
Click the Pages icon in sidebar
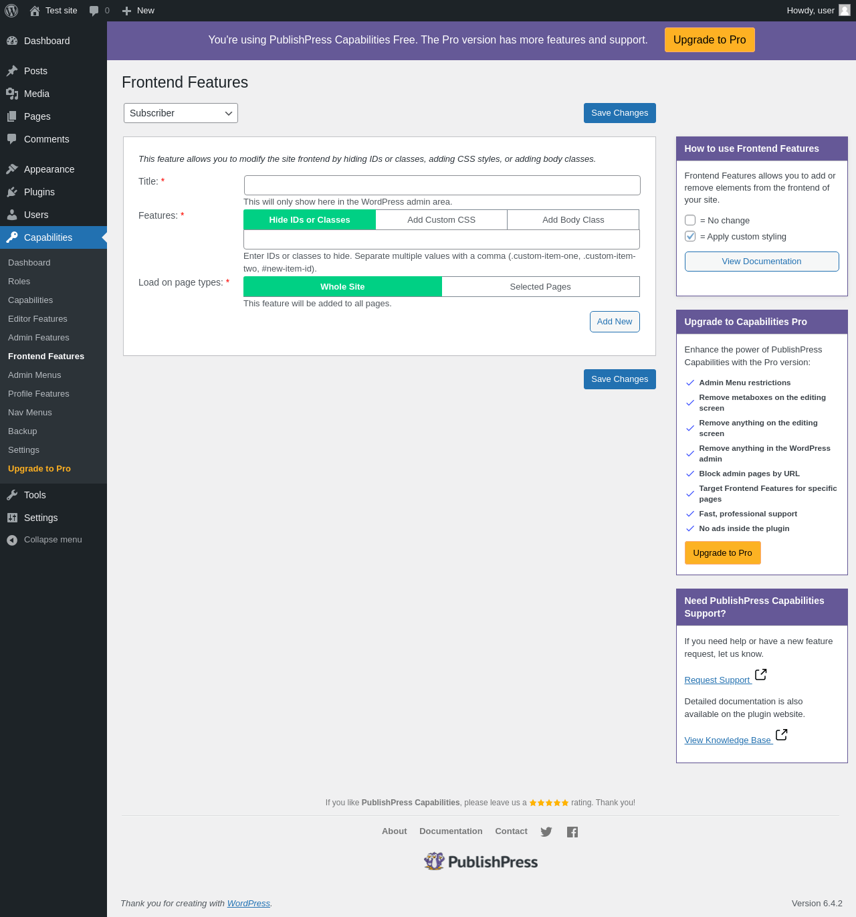12,116
